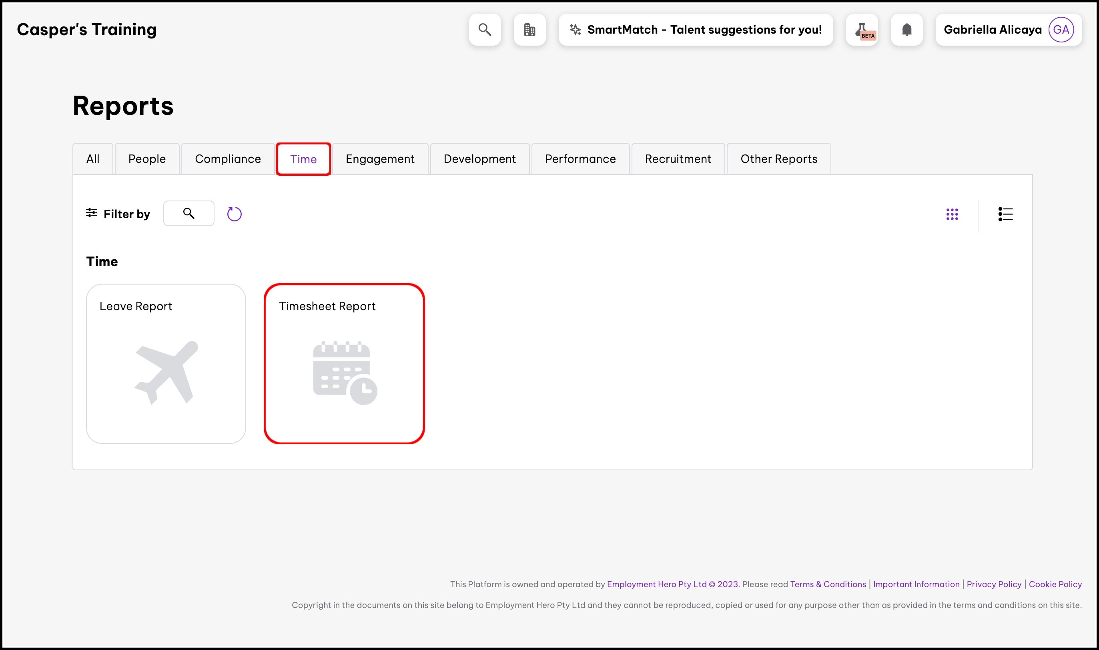1099x650 pixels.
Task: Go to the Other Reports tab
Action: coord(778,159)
